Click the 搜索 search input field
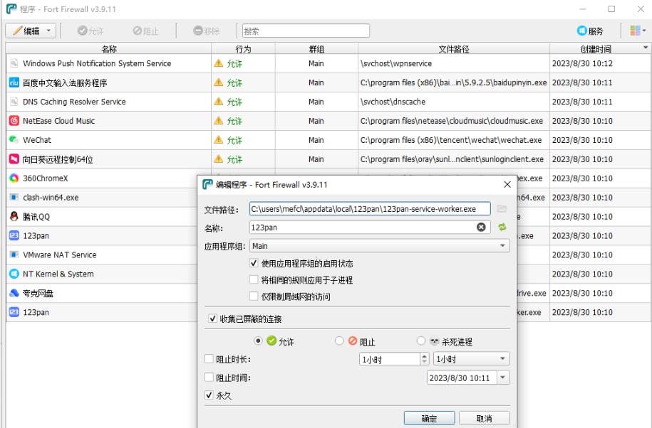The width and height of the screenshot is (652, 428). point(306,31)
